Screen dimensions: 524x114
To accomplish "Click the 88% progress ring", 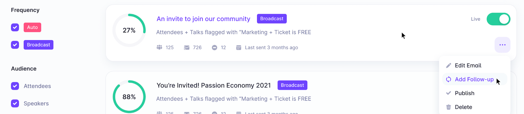I will (x=129, y=97).
